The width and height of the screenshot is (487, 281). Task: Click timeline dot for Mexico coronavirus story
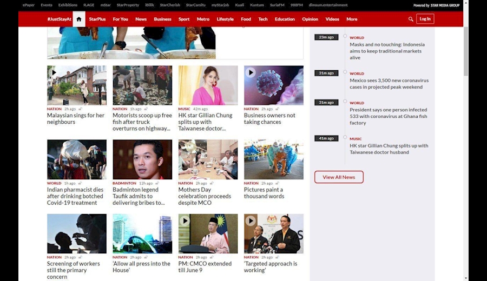coord(345,72)
